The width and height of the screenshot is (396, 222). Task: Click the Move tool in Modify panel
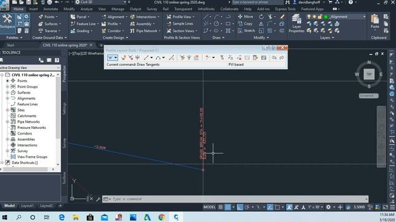(x=246, y=17)
